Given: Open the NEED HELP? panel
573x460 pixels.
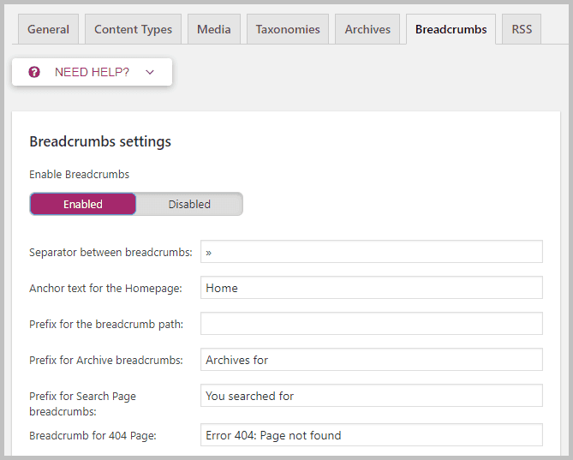Looking at the screenshot, I should click(92, 72).
